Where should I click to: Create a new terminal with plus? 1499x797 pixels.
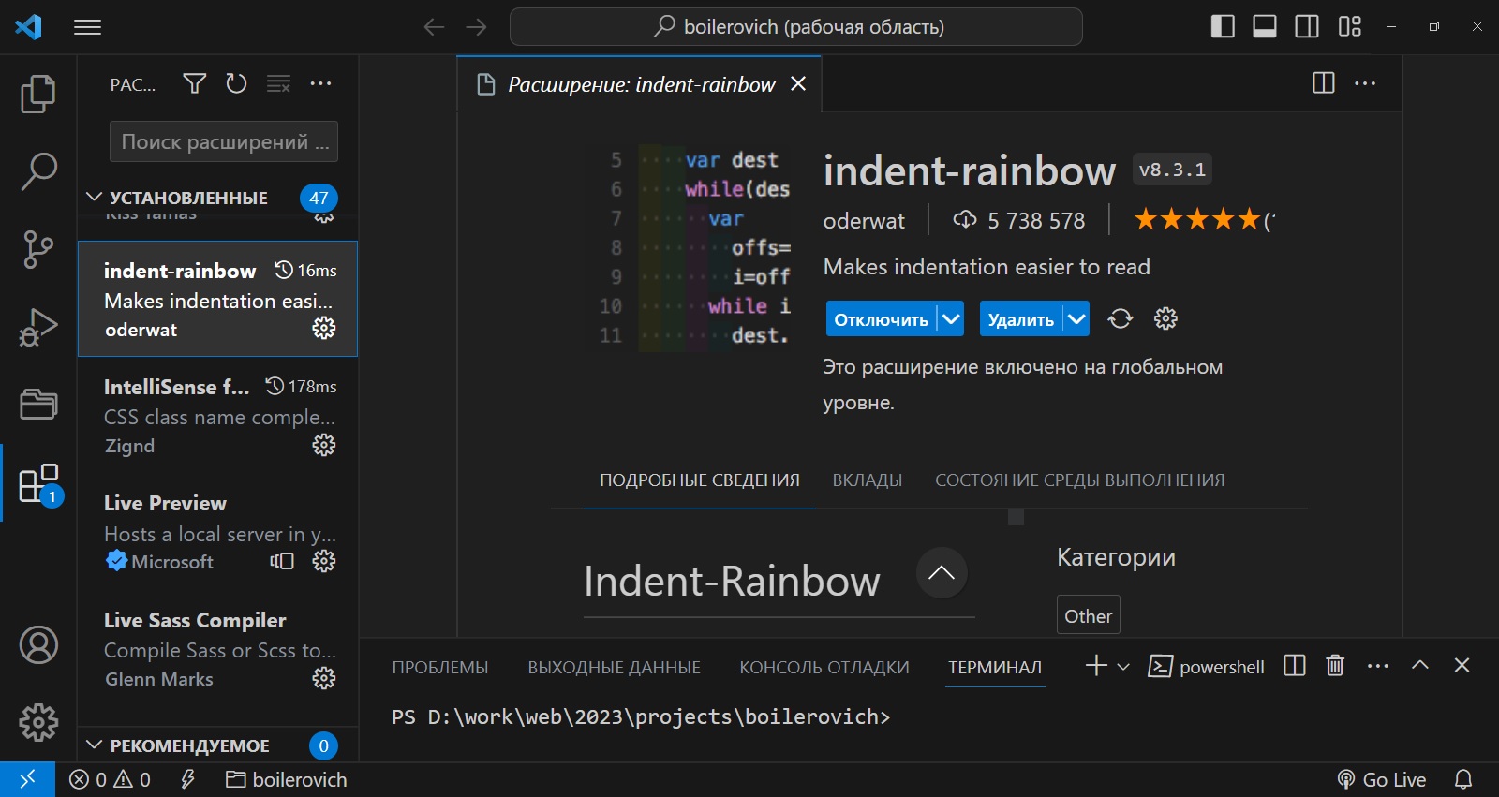tap(1096, 666)
